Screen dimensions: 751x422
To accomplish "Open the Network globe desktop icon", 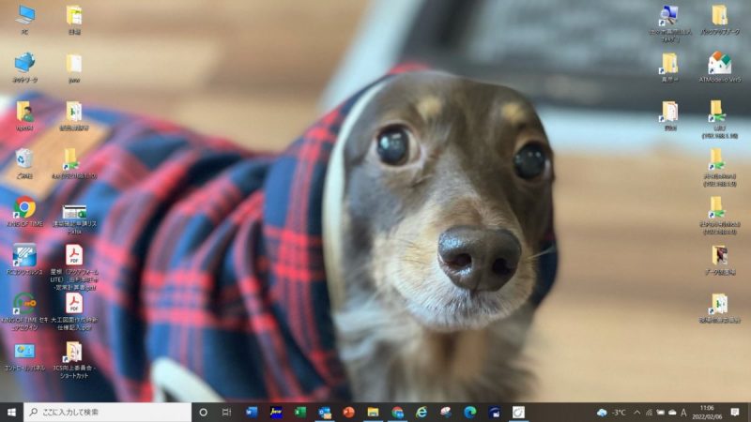I will pyautogui.click(x=24, y=67).
